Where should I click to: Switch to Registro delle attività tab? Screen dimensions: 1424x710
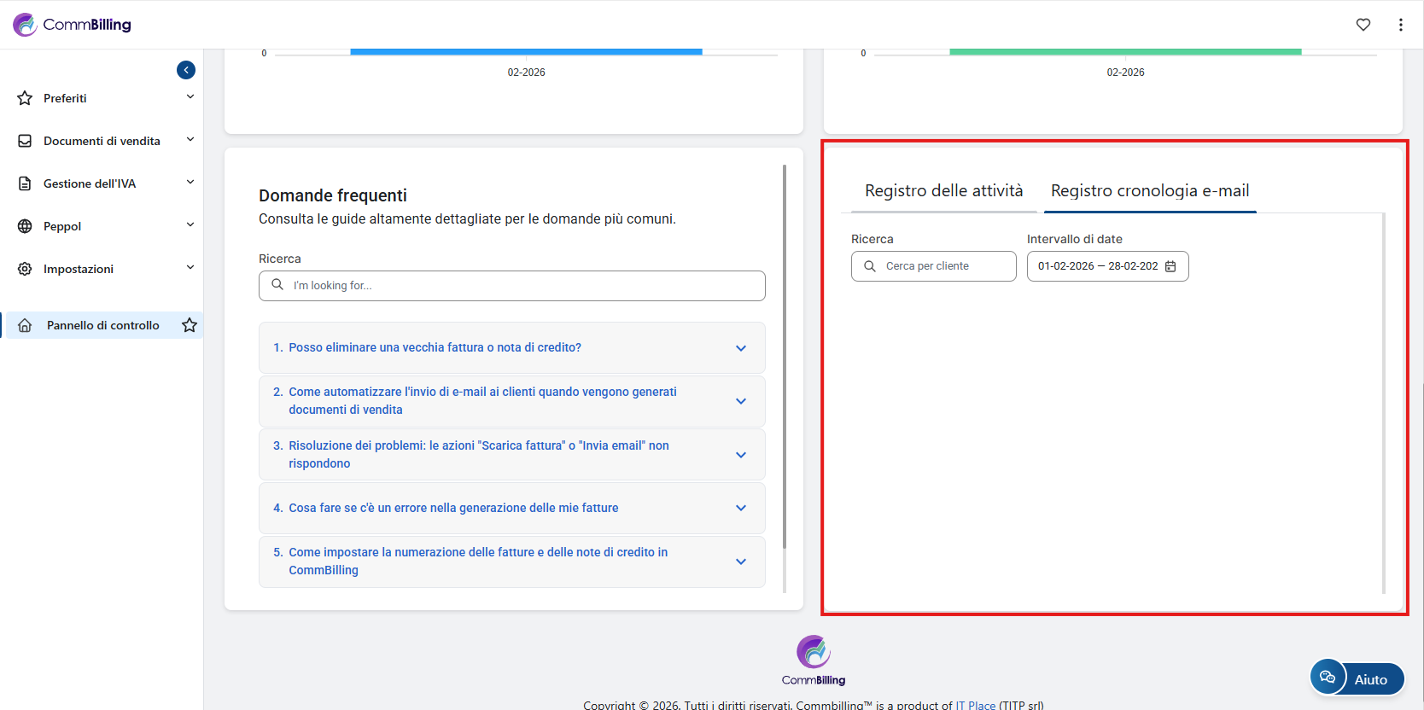(943, 191)
